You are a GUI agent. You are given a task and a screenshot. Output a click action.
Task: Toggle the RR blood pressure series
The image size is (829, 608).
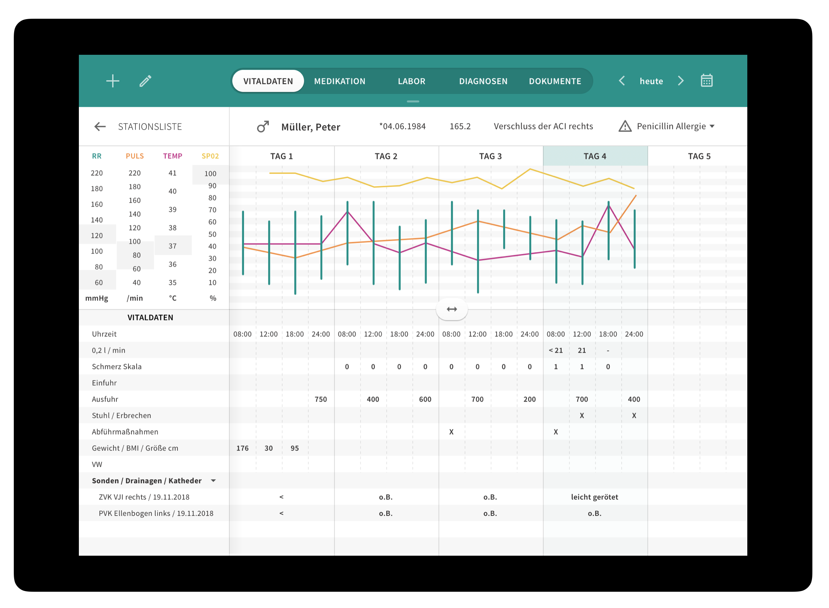(x=97, y=156)
